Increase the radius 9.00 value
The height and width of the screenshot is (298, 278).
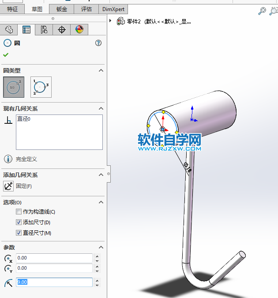click(97, 280)
